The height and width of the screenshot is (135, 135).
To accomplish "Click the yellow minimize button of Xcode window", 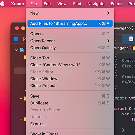I will pos(23,28).
